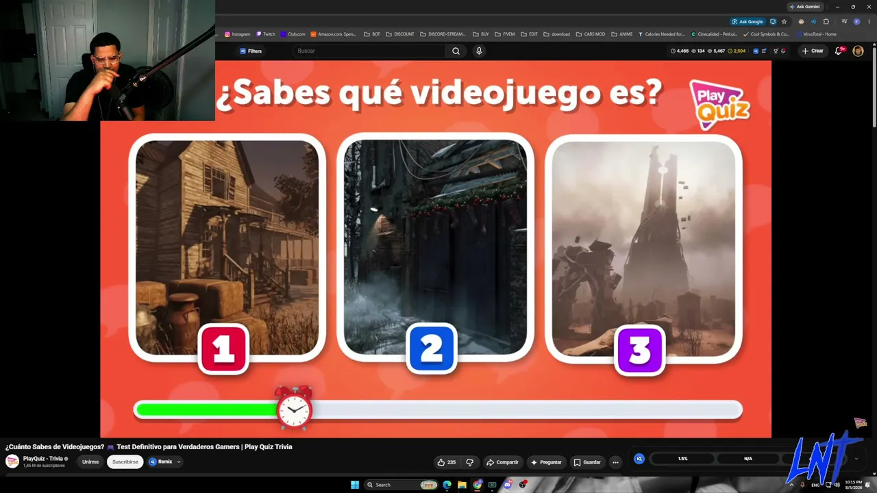Open the Cool Symbols bookmark

click(767, 34)
